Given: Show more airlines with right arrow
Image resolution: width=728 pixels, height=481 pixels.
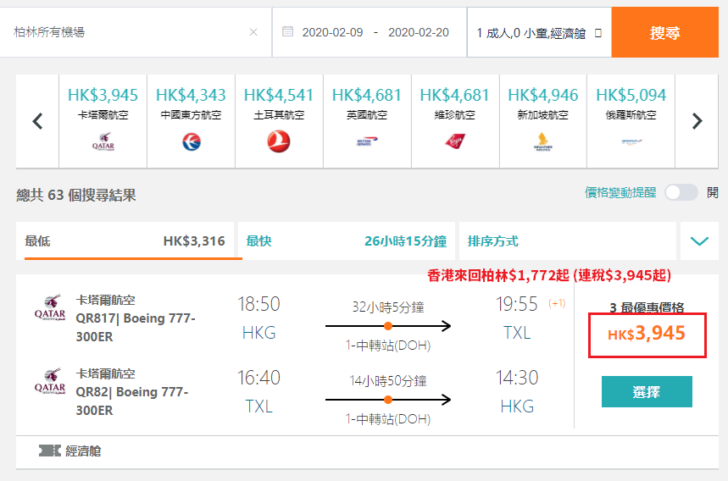Looking at the screenshot, I should pos(697,122).
